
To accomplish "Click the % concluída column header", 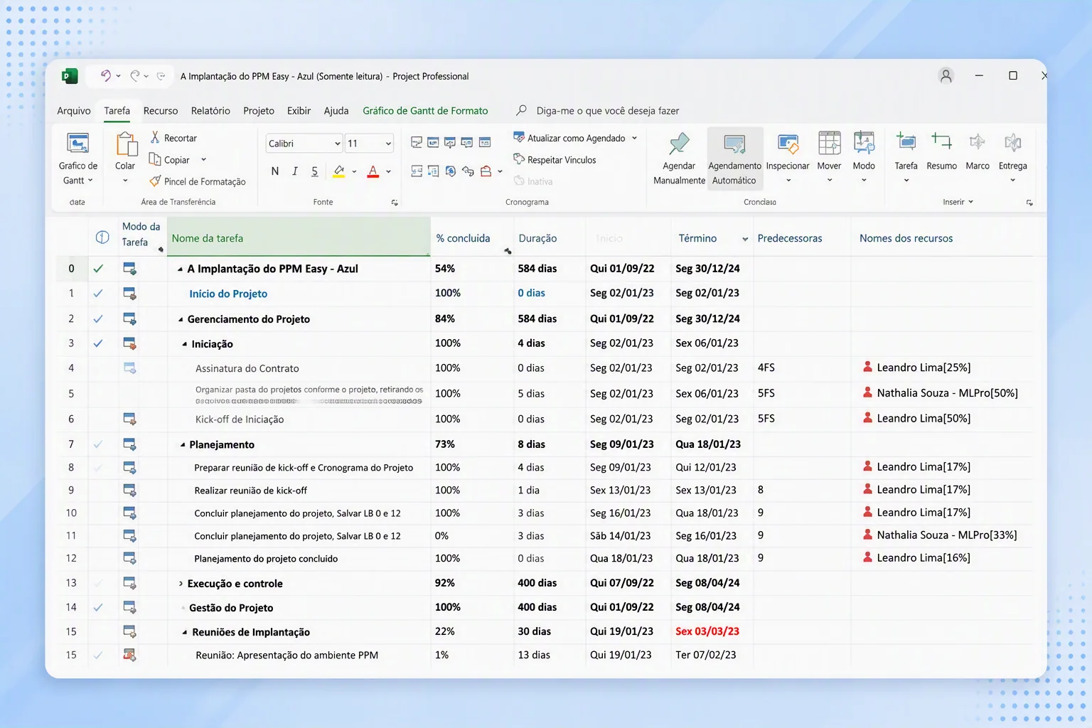I will click(x=472, y=237).
